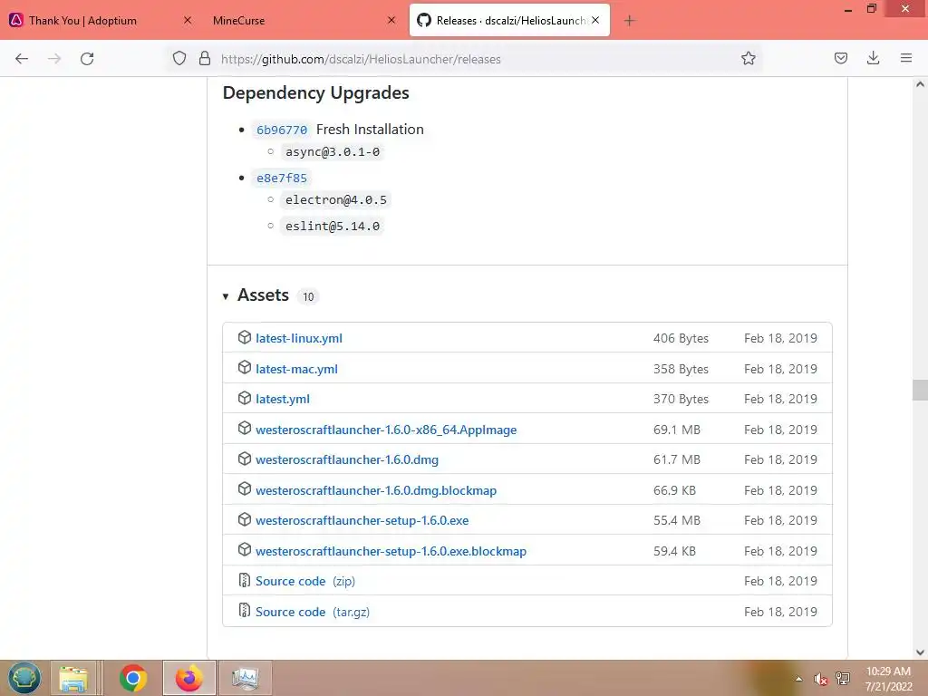
Task: Click the eslint@5.14.0 code label
Action: pyautogui.click(x=332, y=226)
